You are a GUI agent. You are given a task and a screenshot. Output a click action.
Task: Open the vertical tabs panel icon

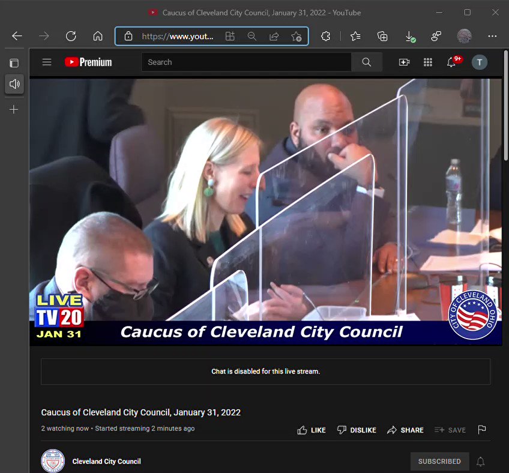pos(14,63)
